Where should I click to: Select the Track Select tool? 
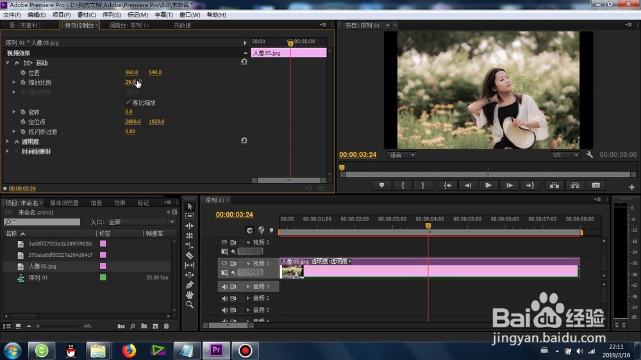(x=190, y=216)
